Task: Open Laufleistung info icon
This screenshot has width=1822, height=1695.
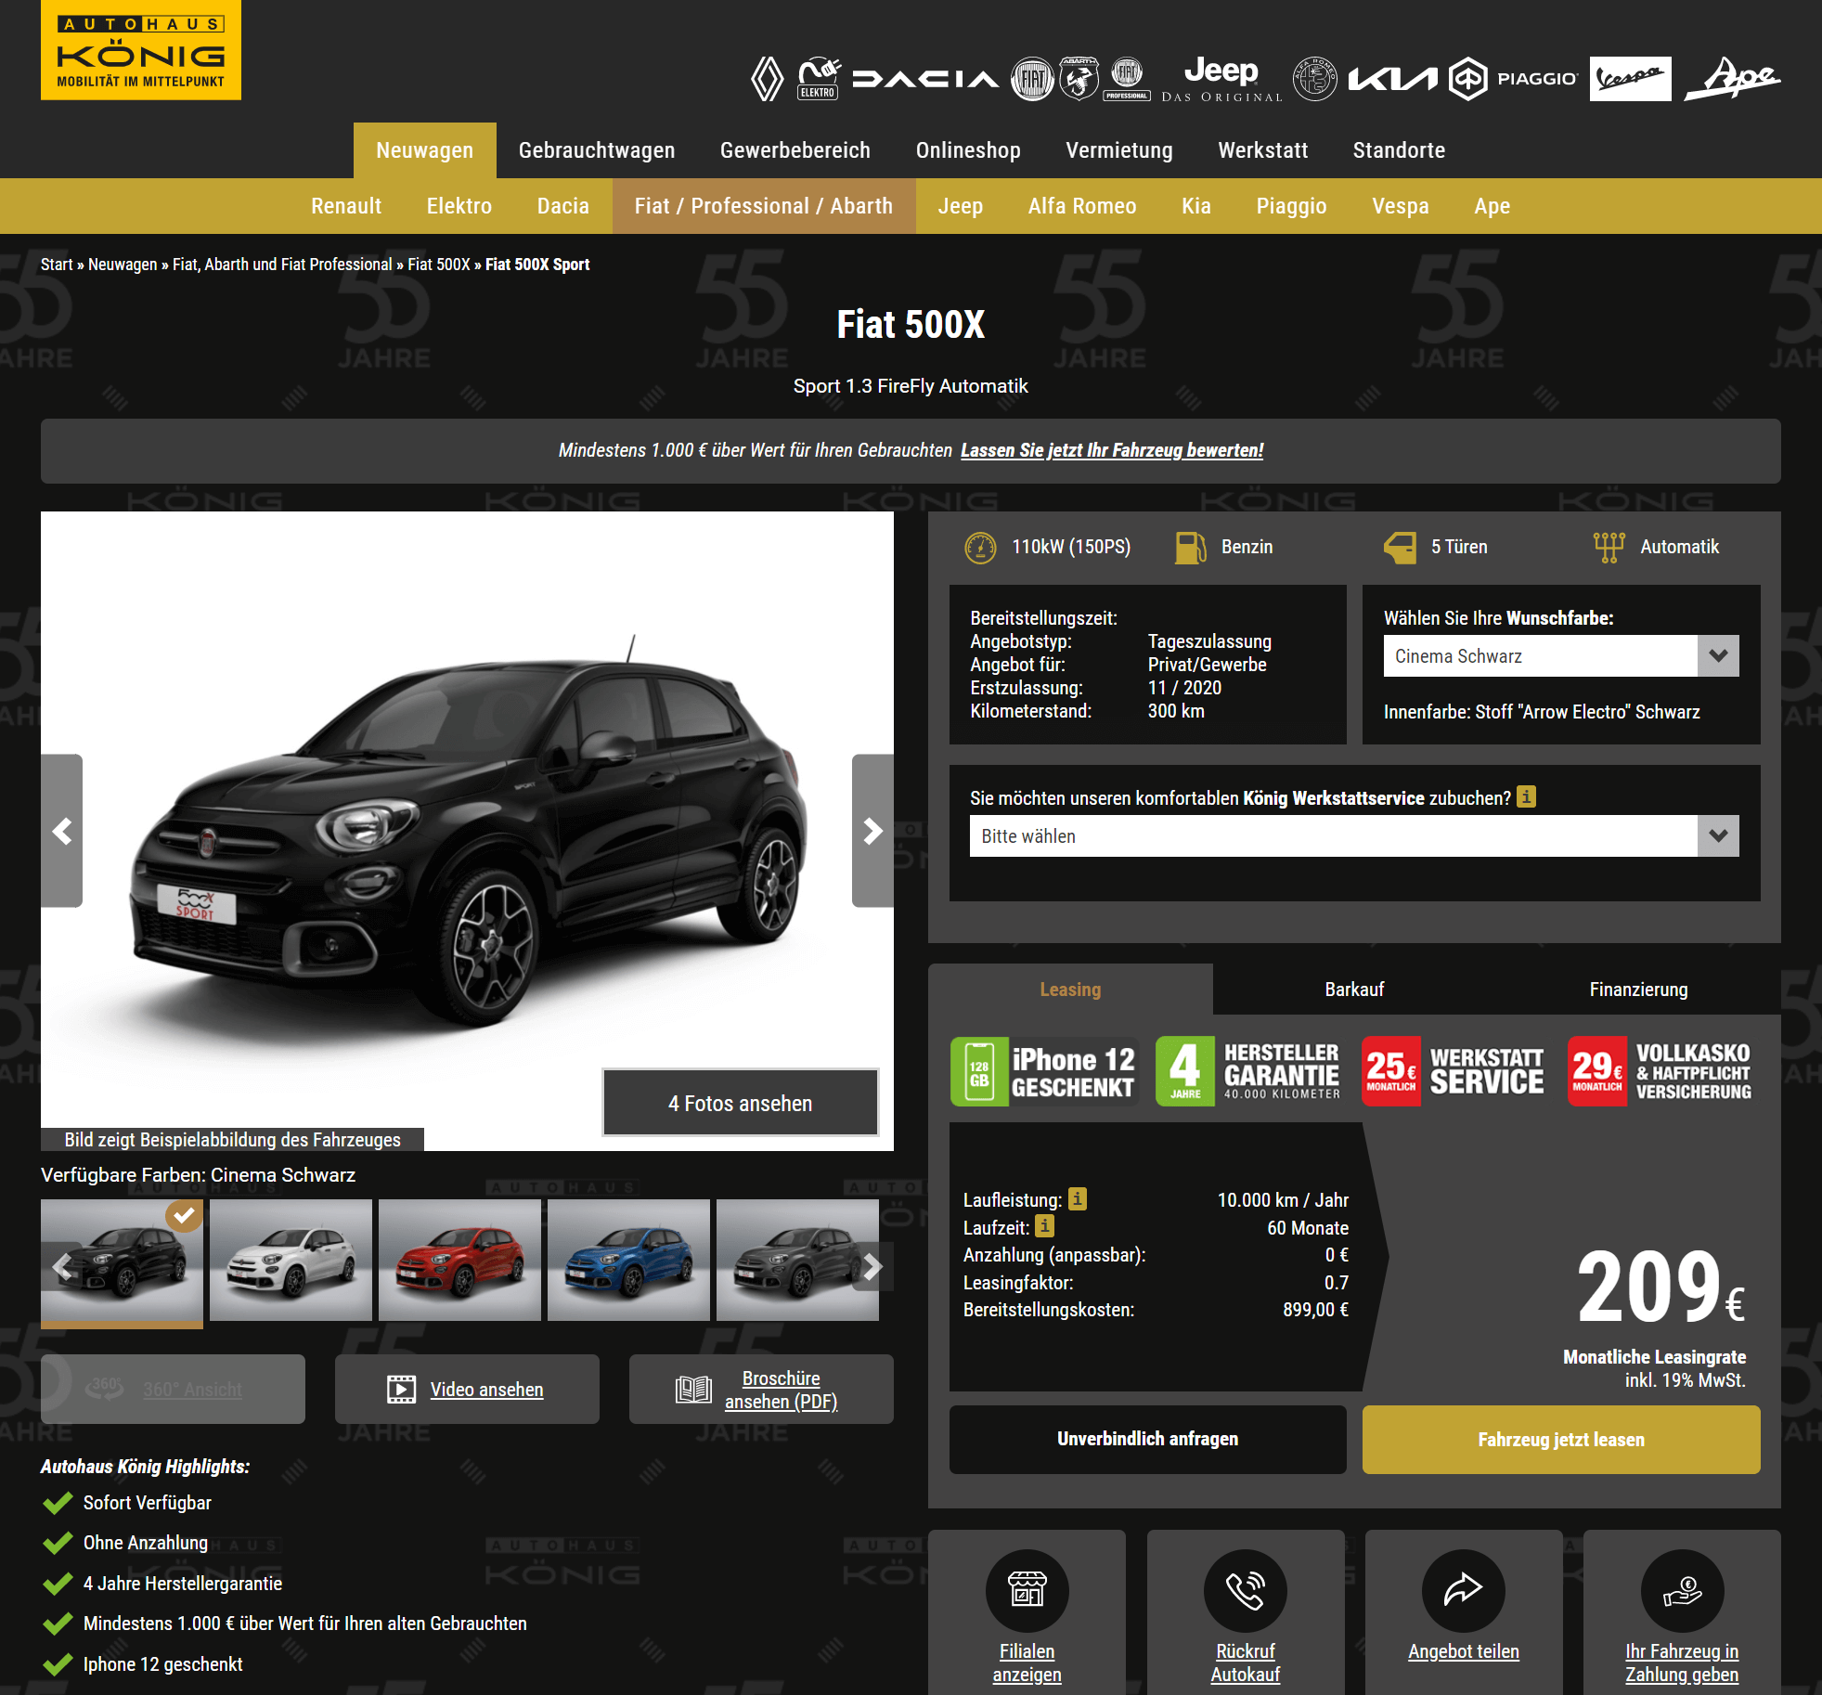Action: coord(1078,1198)
